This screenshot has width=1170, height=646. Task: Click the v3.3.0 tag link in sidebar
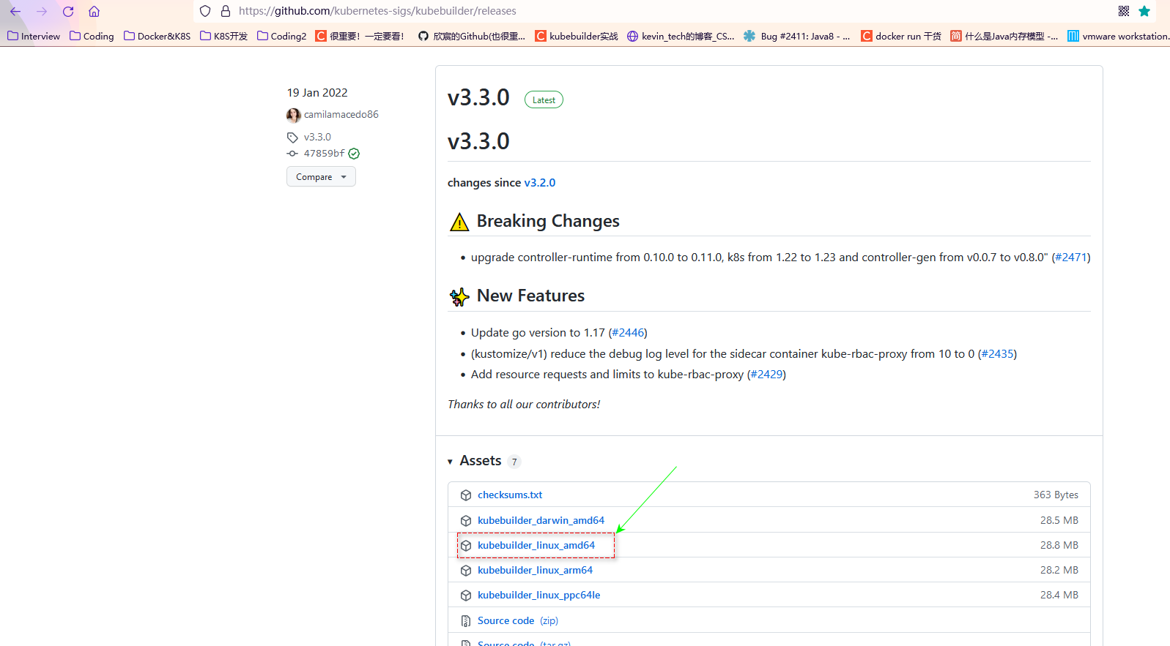pos(317,137)
